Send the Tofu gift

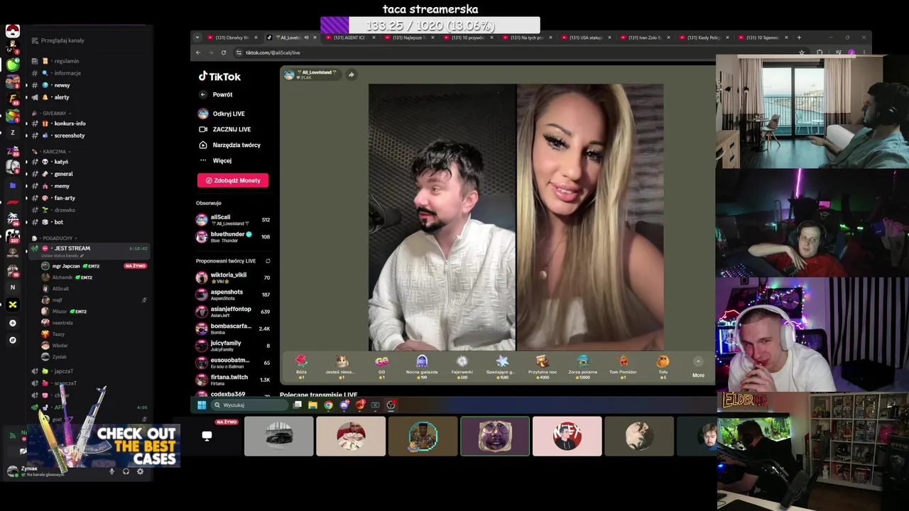click(x=663, y=366)
